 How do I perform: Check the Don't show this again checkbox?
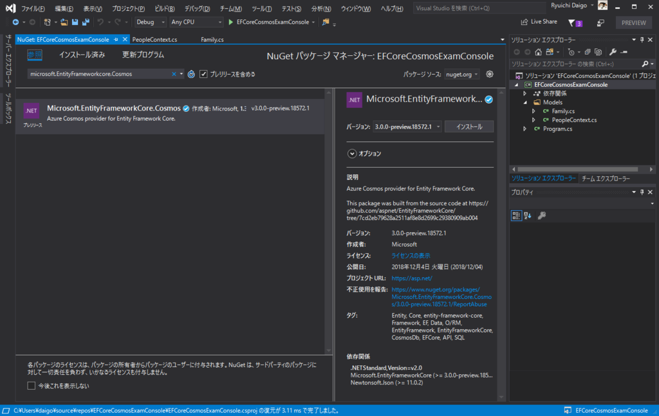[x=32, y=386]
